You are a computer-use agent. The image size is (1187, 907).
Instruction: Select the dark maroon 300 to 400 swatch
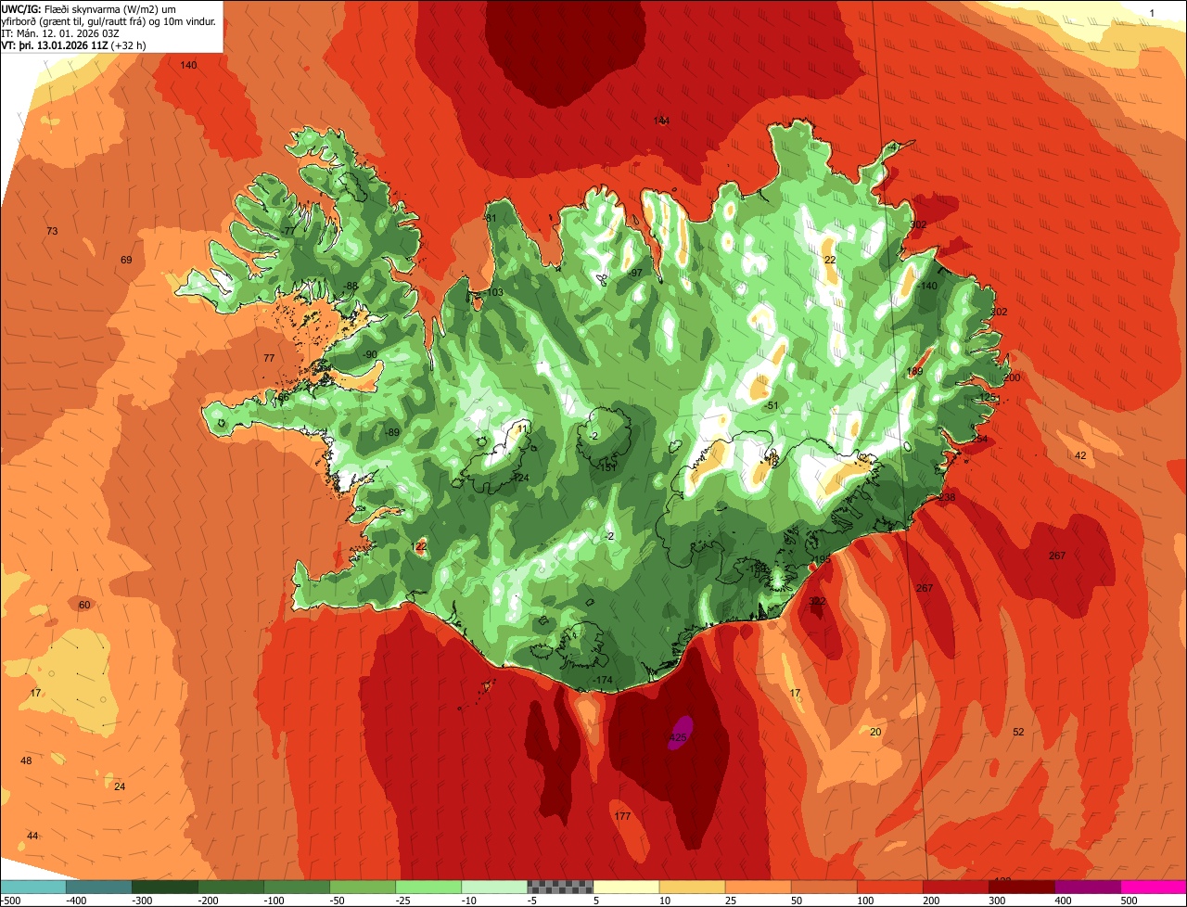1021,887
